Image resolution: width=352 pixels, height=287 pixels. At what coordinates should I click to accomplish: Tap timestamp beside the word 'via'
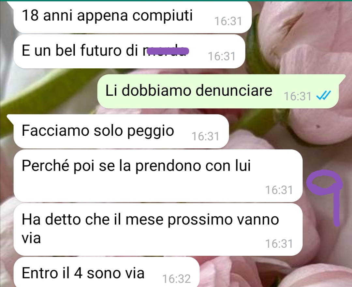click(x=279, y=244)
